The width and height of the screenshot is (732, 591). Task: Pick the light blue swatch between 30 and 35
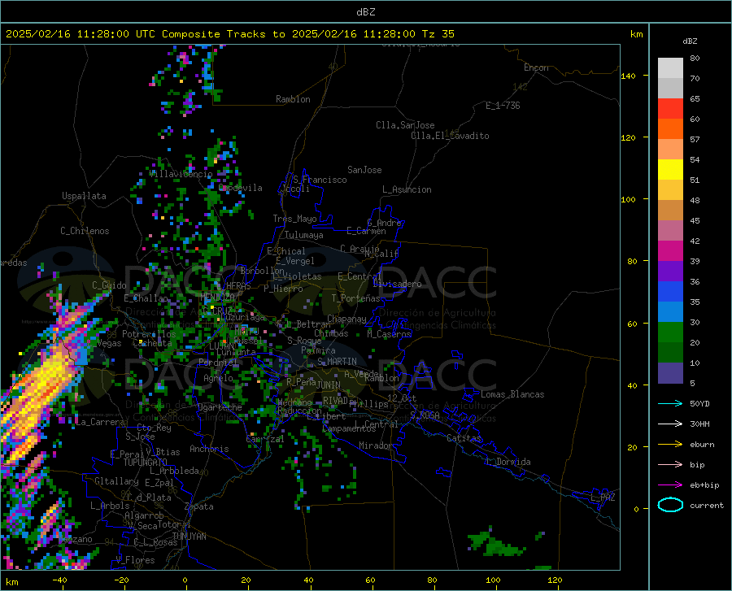coord(670,312)
